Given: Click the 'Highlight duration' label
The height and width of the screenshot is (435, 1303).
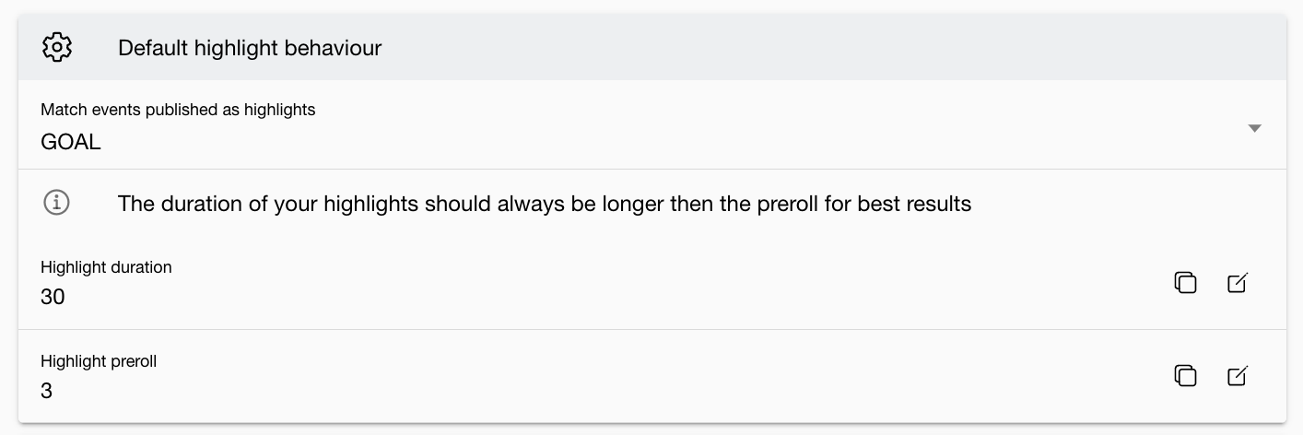Looking at the screenshot, I should 106,267.
